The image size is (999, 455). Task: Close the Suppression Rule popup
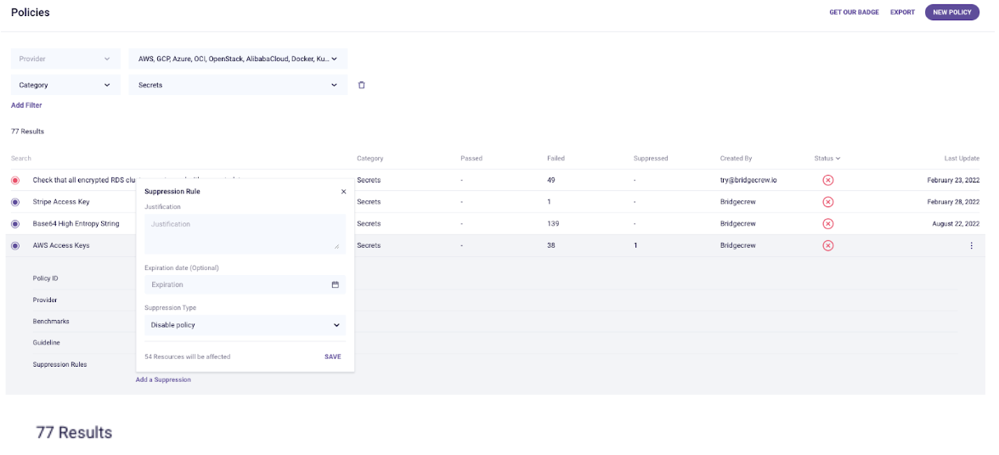click(x=343, y=191)
